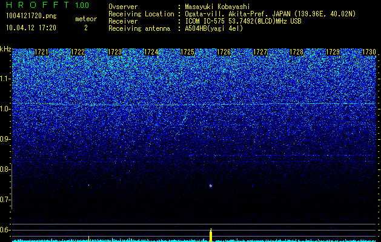Screen dimensions: 381x242
Task: Click the 1722 time marker
Action: coord(78,52)
